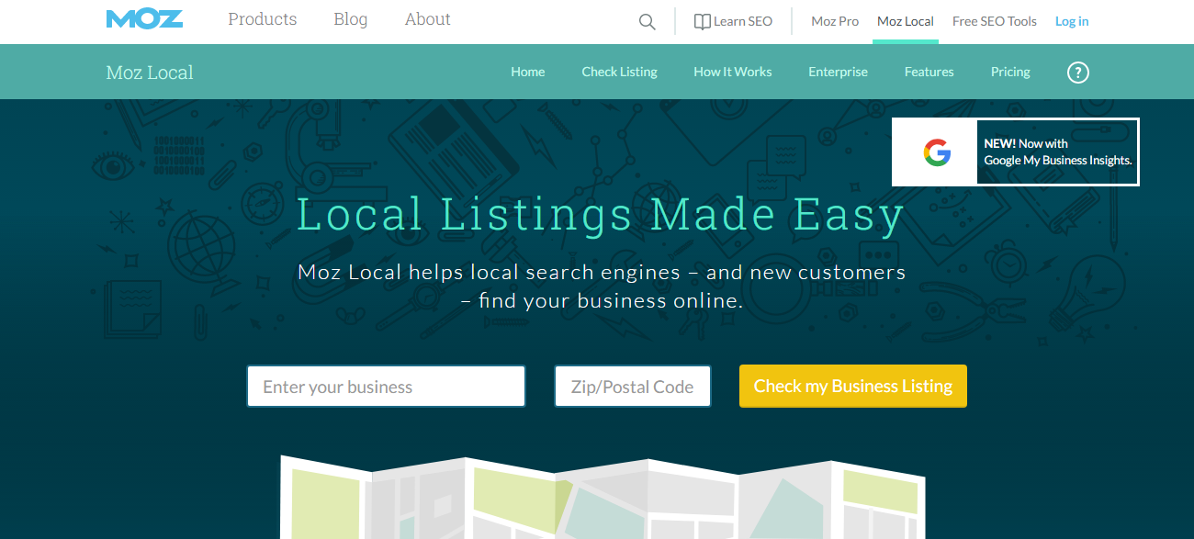Viewport: 1194px width, 539px height.
Task: Focus the Enter your business field
Action: click(x=386, y=387)
